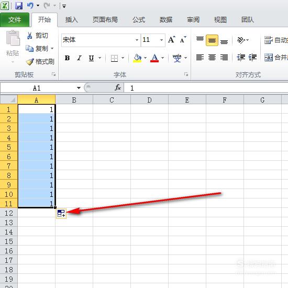Apply cell borders icon
Image resolution: width=288 pixels, height=288 pixels.
click(x=114, y=58)
